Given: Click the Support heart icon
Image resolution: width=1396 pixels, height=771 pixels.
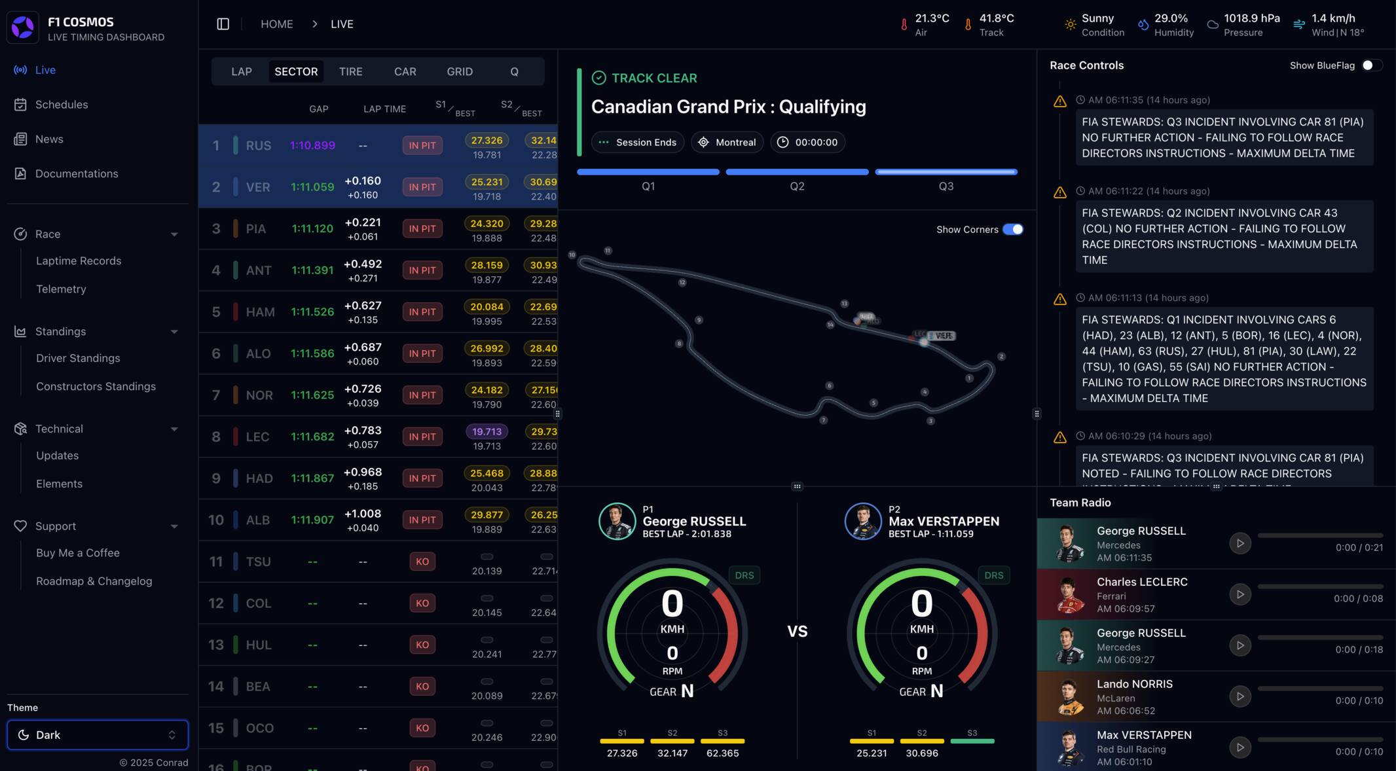Looking at the screenshot, I should click(20, 526).
